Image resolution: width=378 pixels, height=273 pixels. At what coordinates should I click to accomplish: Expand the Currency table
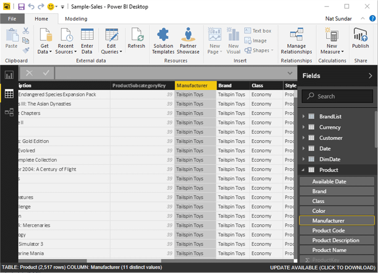(304, 127)
